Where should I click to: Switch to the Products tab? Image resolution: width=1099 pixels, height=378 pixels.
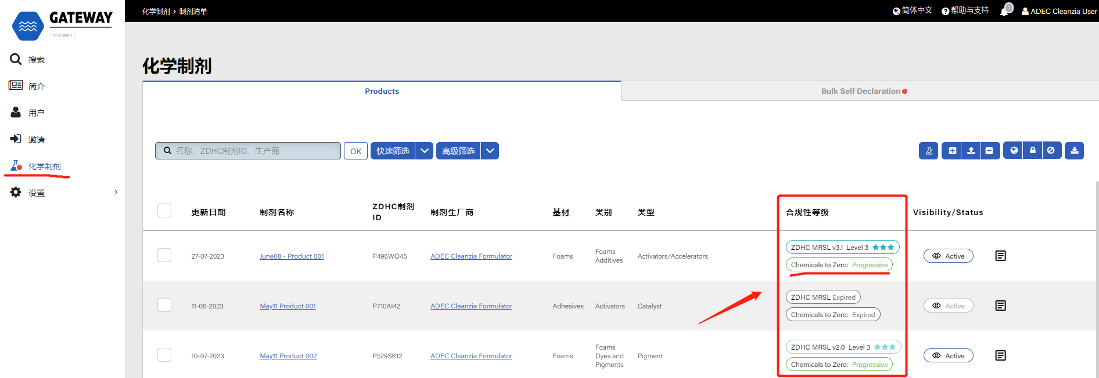(x=382, y=91)
